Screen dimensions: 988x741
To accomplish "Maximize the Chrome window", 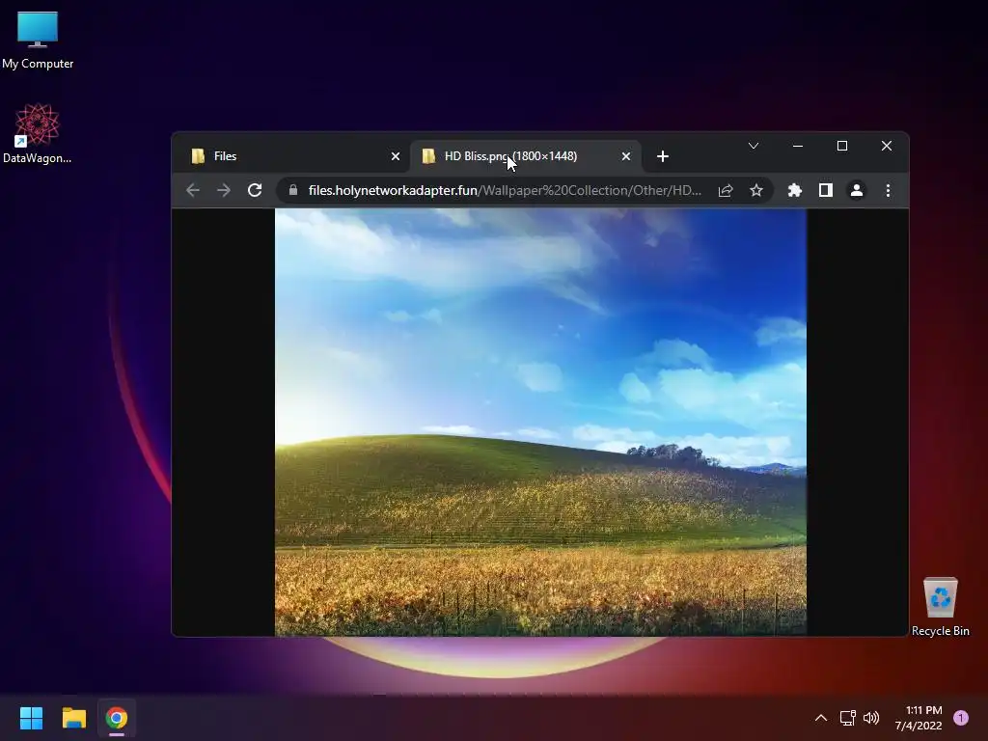I will [x=841, y=146].
